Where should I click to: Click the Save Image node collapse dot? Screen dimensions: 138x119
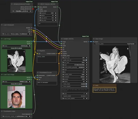pyautogui.click(x=94, y=39)
